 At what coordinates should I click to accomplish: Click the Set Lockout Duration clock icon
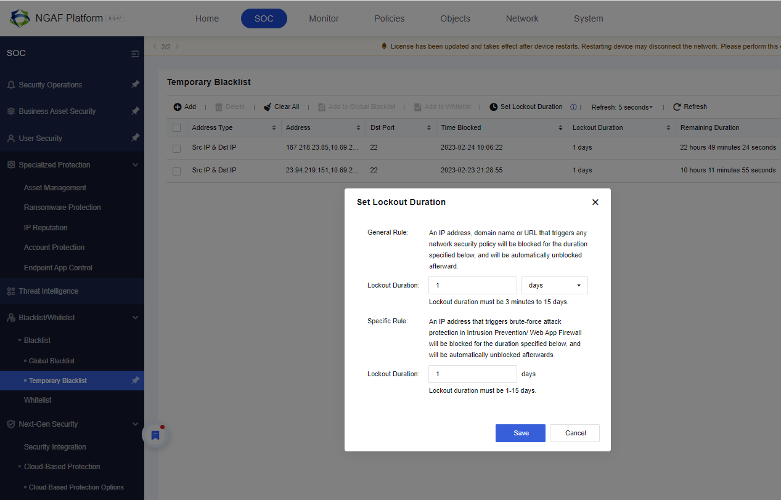(x=494, y=107)
